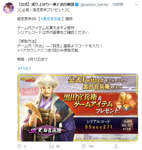Open the #黒田官兵衛 hashtag link
This screenshot has height=150, width=142.
tap(51, 19)
